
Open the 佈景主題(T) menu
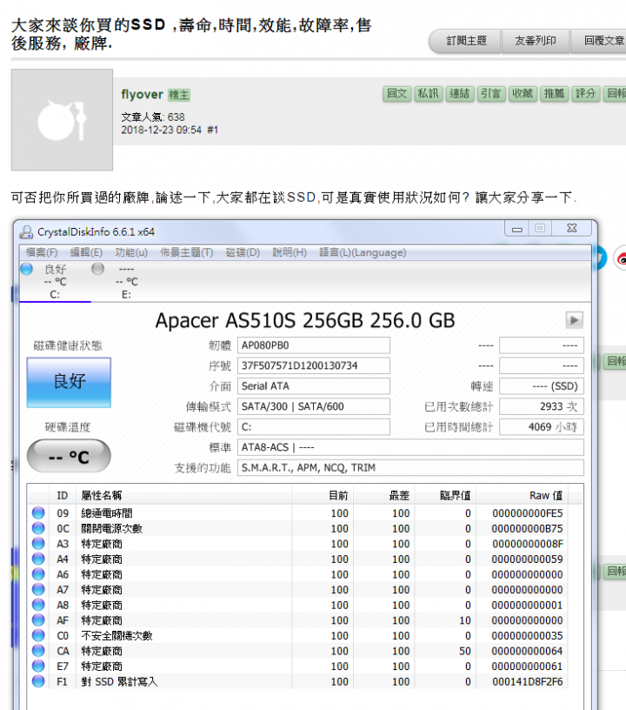(x=186, y=252)
